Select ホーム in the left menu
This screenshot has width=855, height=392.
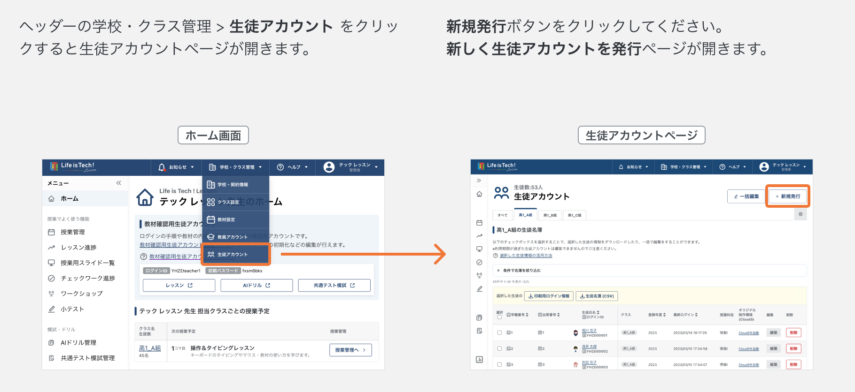tap(85, 199)
